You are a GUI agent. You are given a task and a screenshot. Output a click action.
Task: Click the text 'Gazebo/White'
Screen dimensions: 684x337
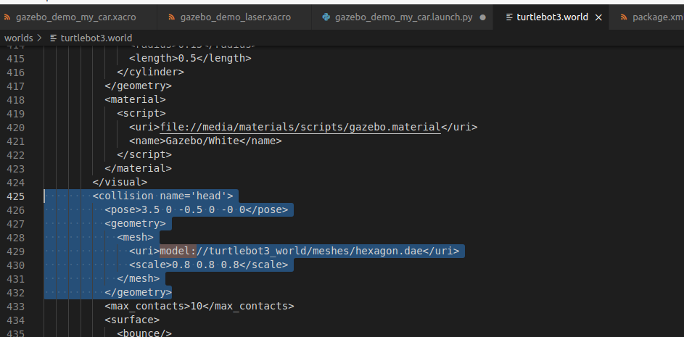pos(202,141)
